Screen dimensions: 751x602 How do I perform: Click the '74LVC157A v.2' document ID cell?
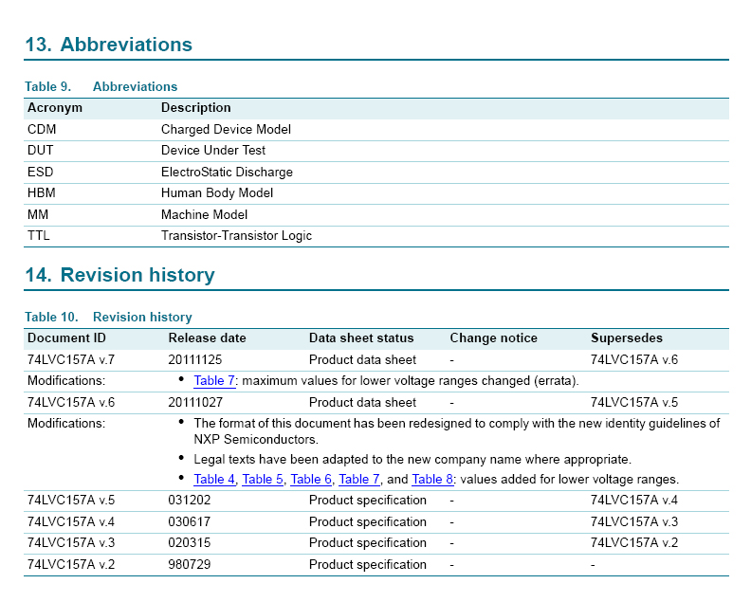pyautogui.click(x=71, y=565)
